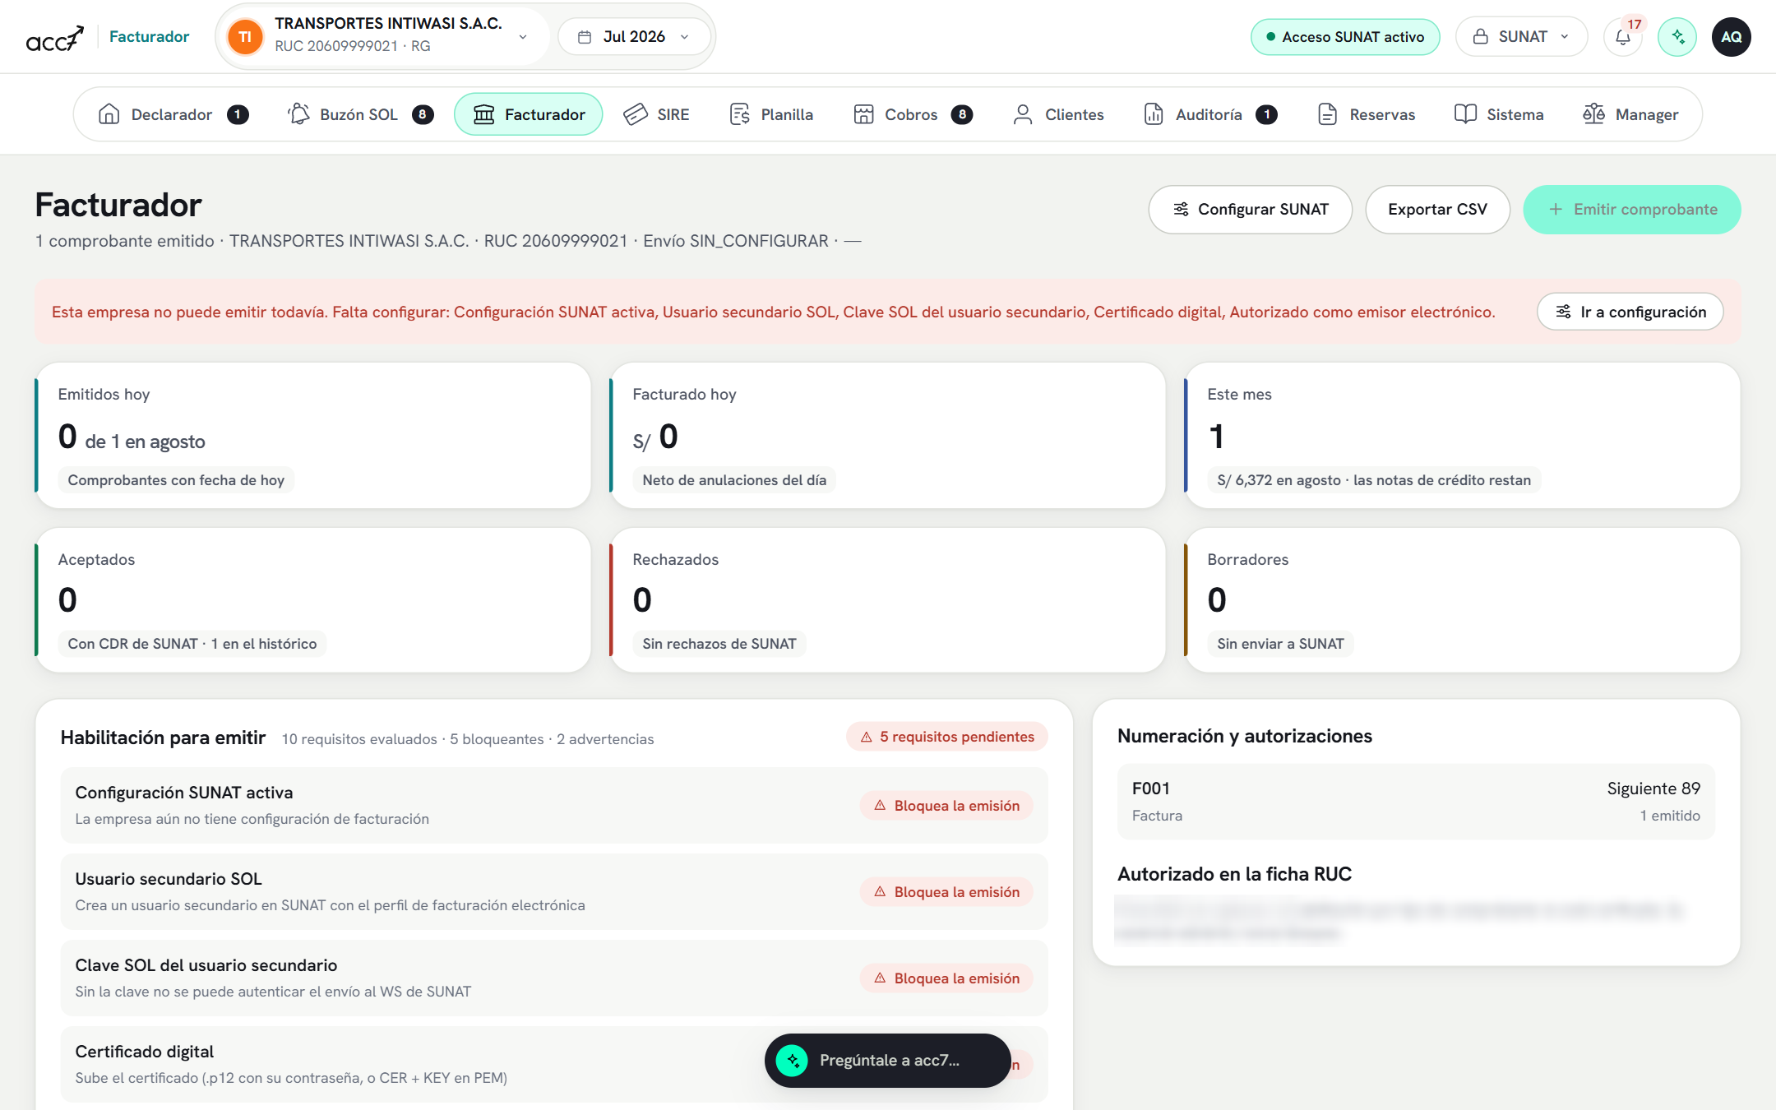Open the Sistema tab

(x=1499, y=114)
